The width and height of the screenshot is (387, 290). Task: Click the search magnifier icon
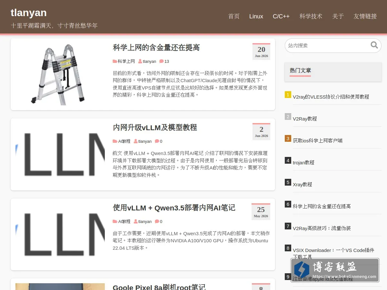(374, 45)
